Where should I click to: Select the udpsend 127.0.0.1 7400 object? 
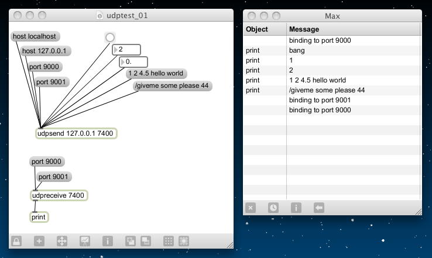pyautogui.click(x=76, y=133)
